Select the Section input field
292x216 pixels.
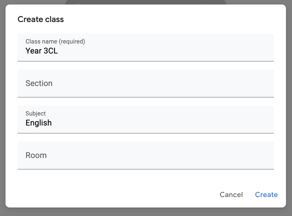[146, 83]
